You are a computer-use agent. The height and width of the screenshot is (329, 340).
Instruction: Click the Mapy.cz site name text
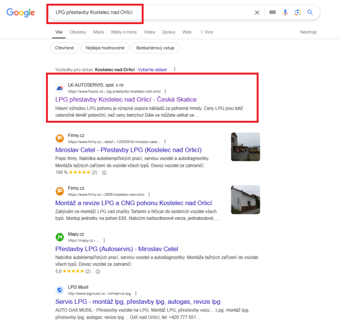pos(76,234)
